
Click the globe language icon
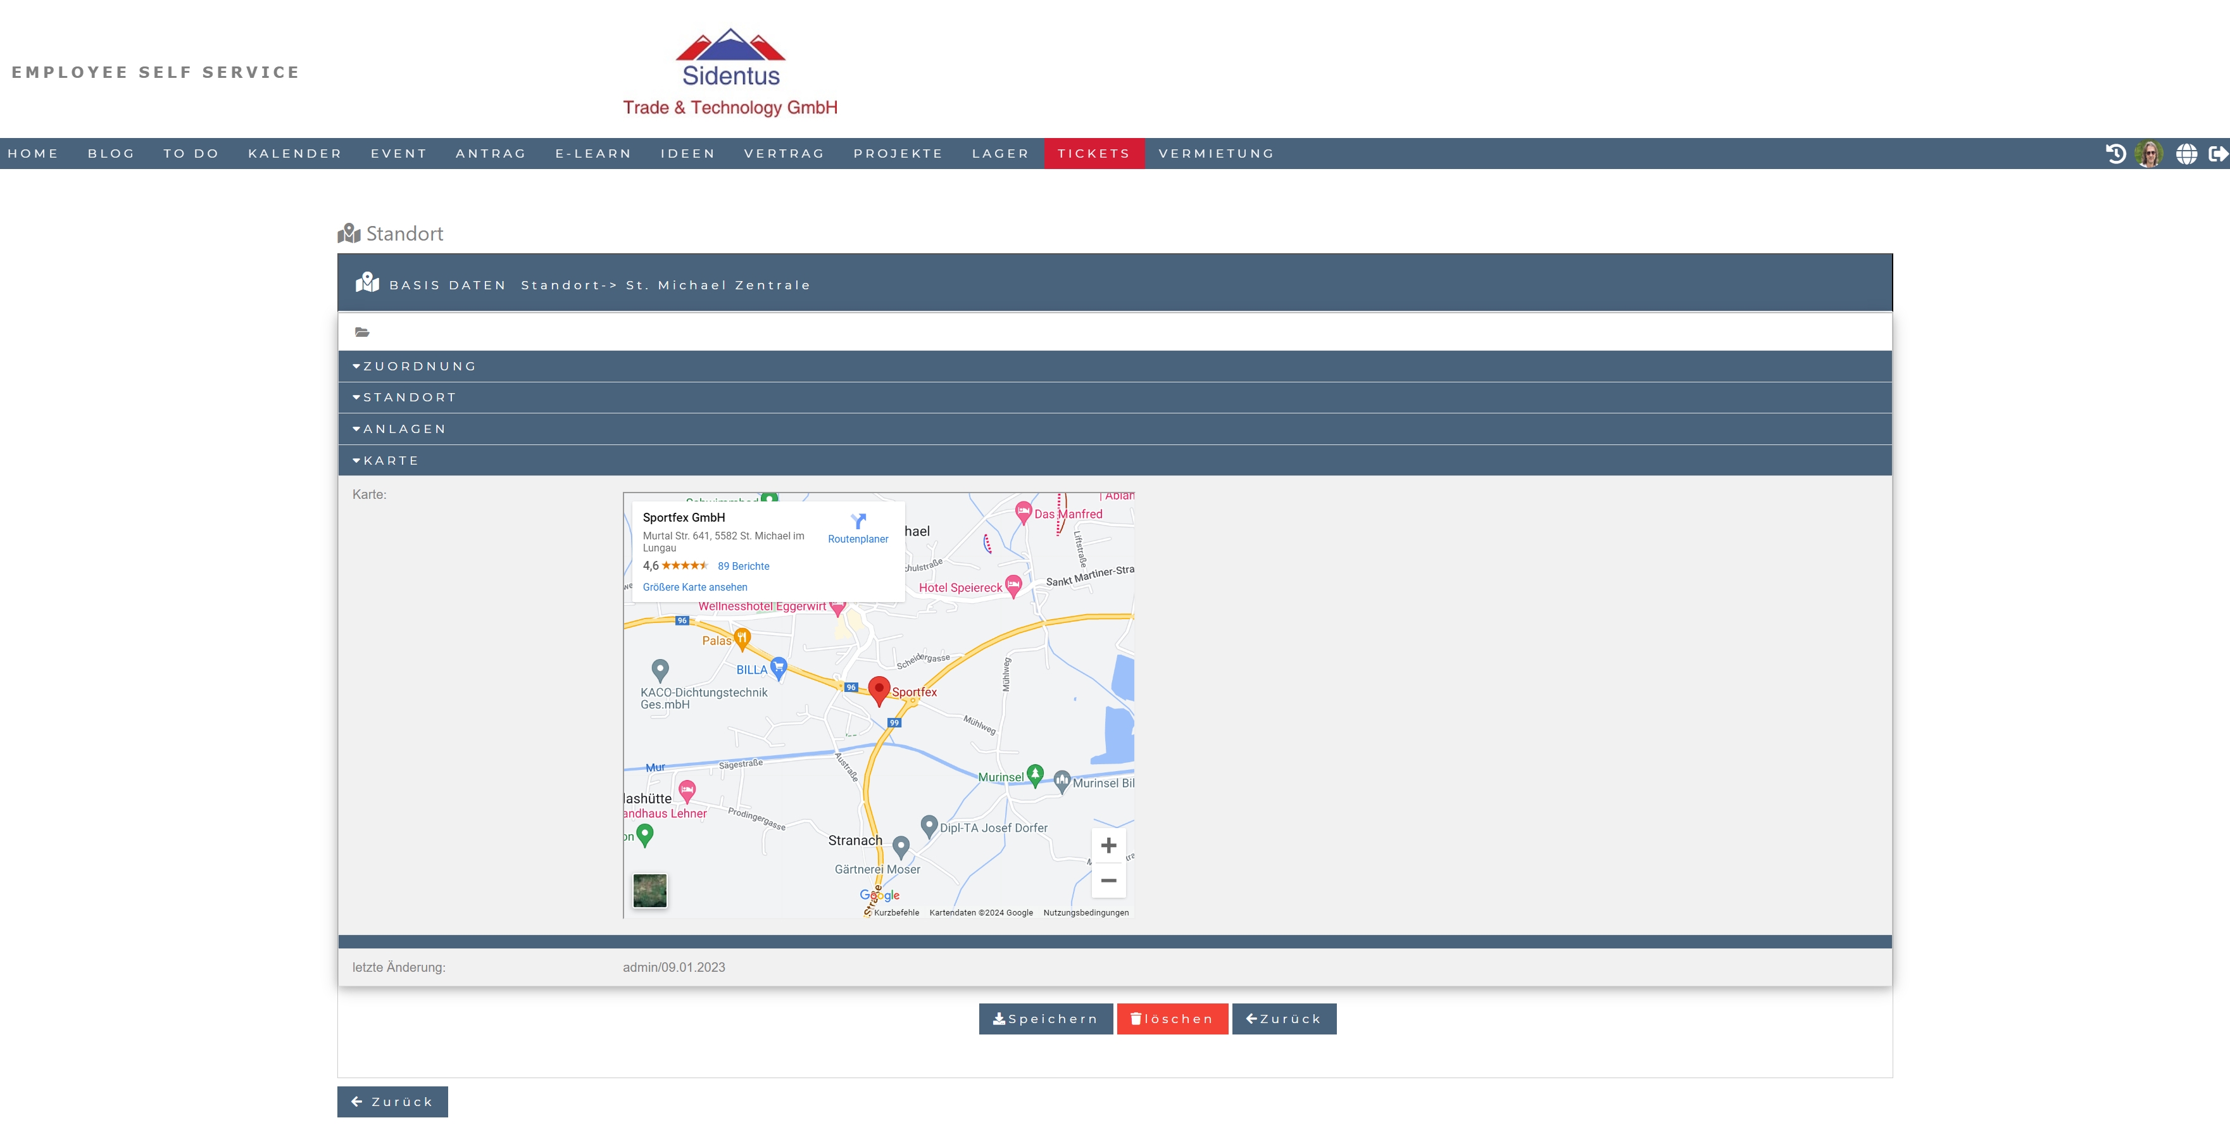pyautogui.click(x=2186, y=153)
